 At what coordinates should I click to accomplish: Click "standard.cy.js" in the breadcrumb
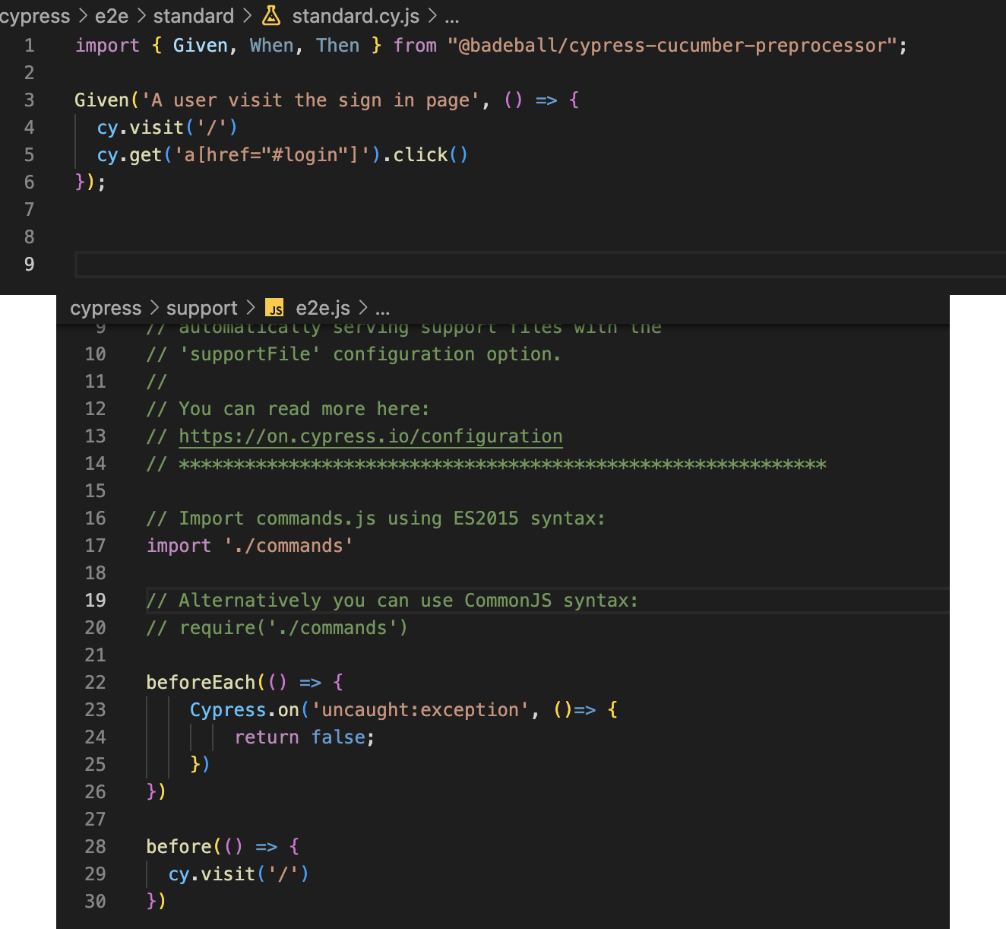(355, 16)
